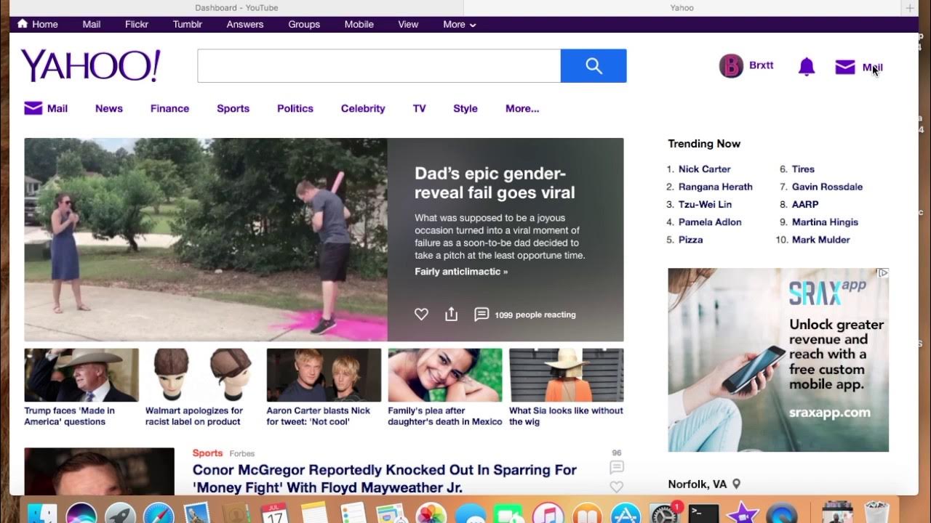Open Reminders from the dock
Screen dimensions: 931x523
(x=353, y=514)
